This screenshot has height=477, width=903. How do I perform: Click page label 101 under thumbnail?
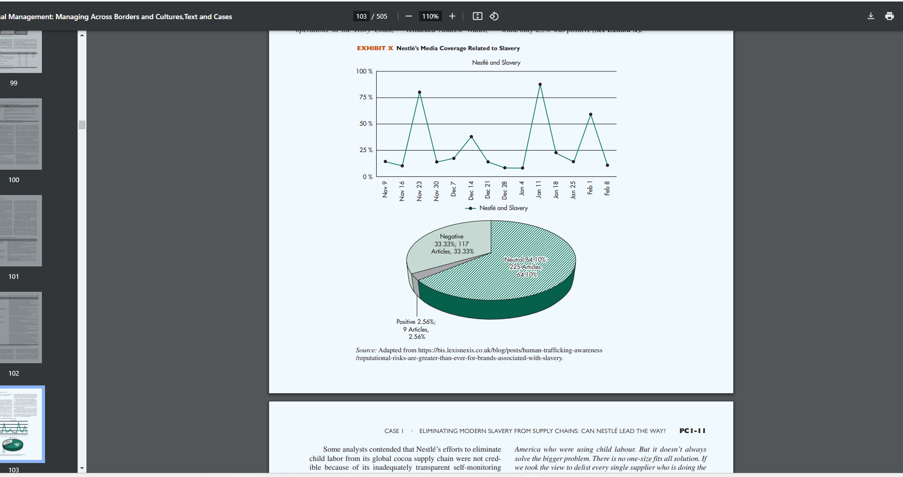click(x=14, y=277)
